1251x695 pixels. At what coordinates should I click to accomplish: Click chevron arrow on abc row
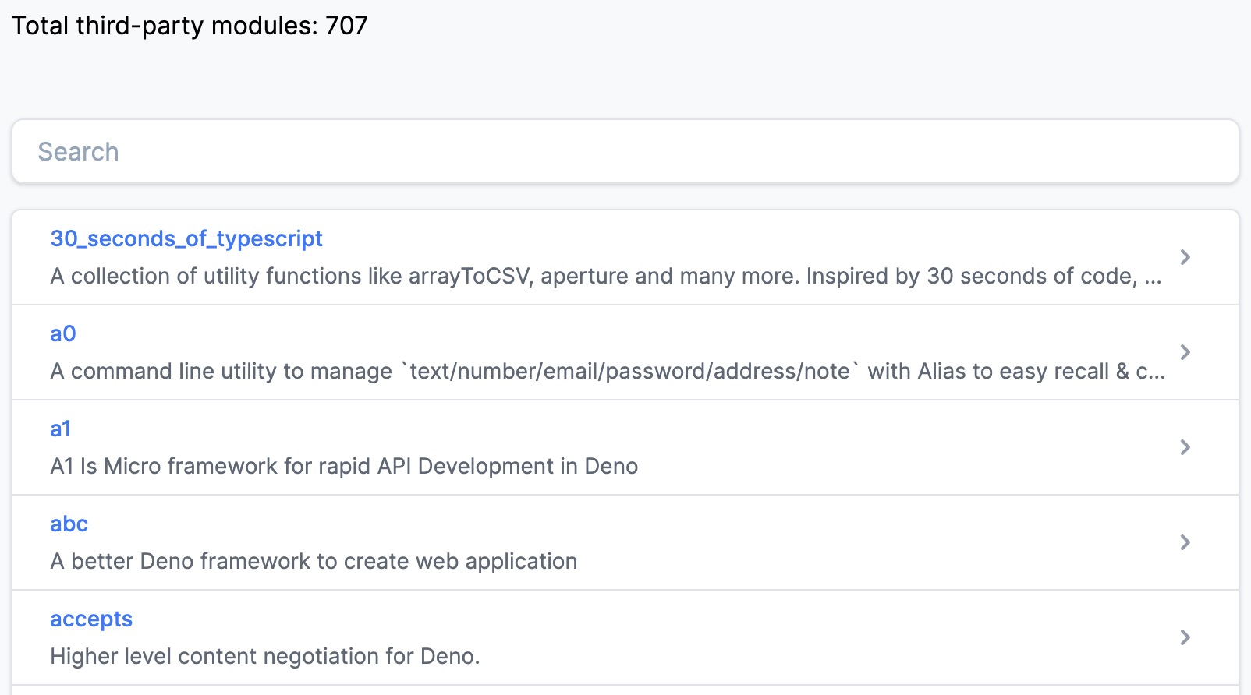(x=1185, y=542)
